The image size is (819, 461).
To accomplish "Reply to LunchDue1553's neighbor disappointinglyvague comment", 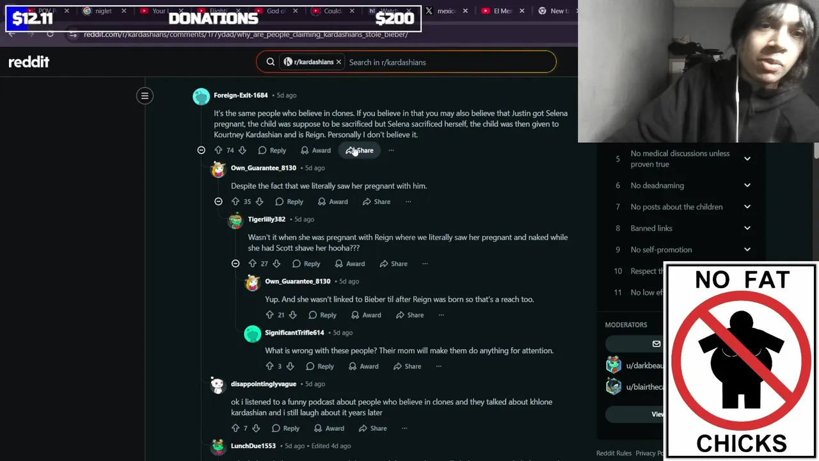I will [x=285, y=428].
